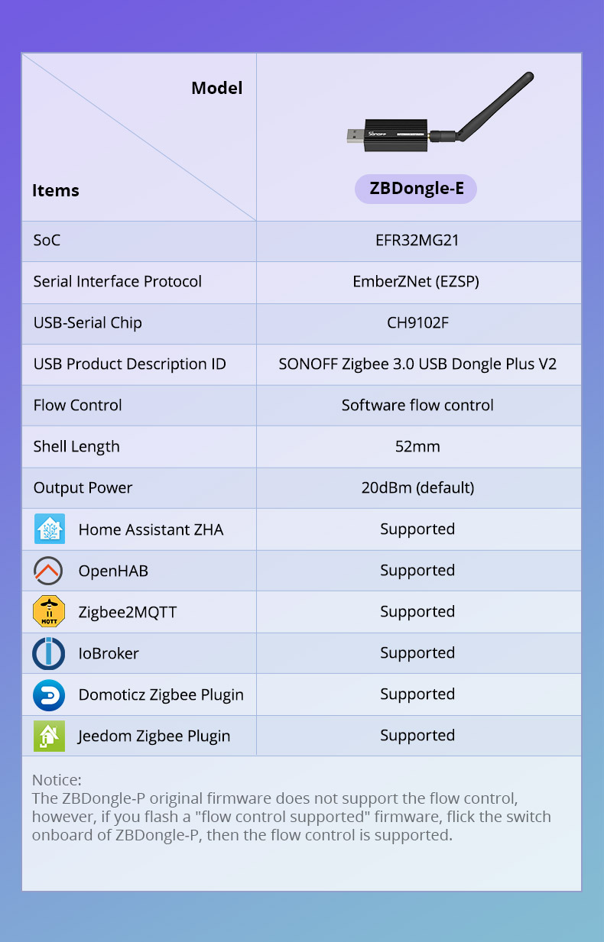Viewport: 604px width, 942px height.
Task: Click the Home Assistant ZHA icon
Action: click(x=49, y=529)
